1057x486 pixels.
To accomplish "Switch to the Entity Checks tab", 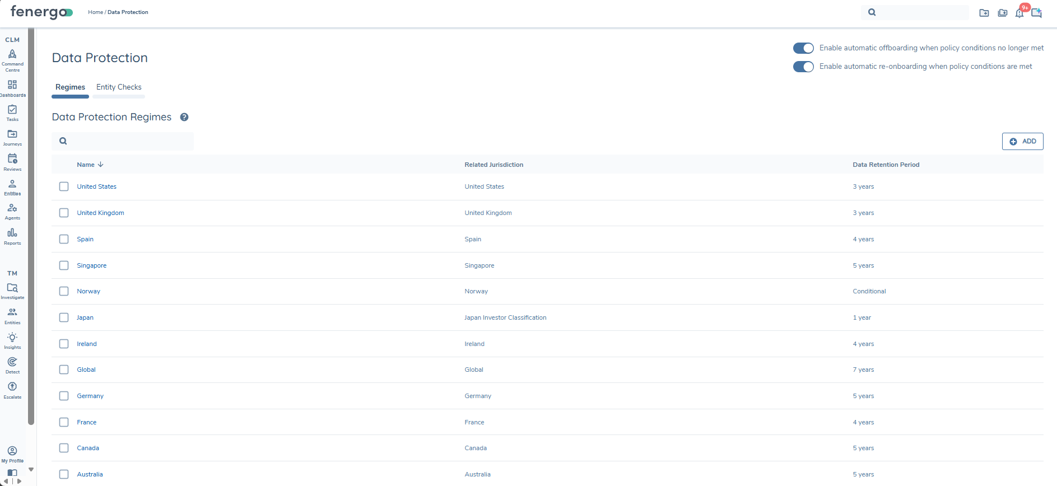I will click(x=119, y=87).
